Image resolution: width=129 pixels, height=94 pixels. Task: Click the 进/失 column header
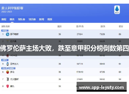[103, 26]
